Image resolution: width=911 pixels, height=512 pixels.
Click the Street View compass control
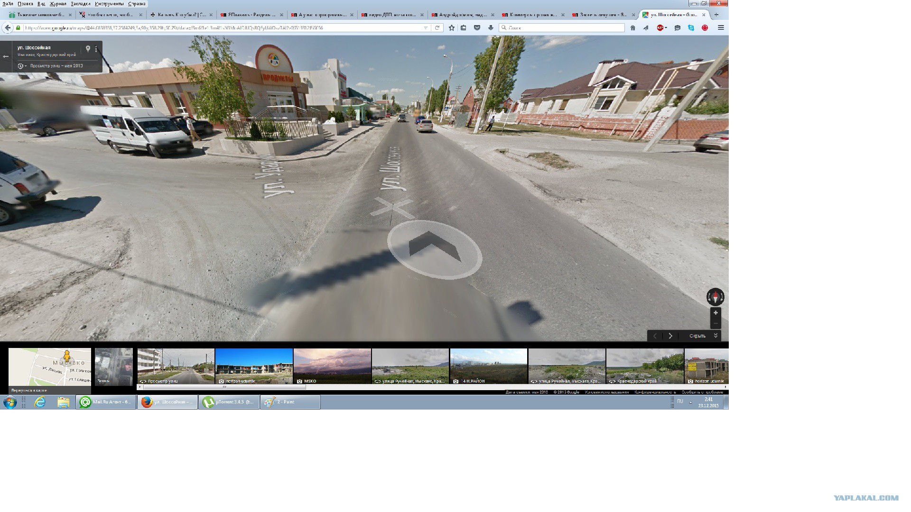pos(715,297)
